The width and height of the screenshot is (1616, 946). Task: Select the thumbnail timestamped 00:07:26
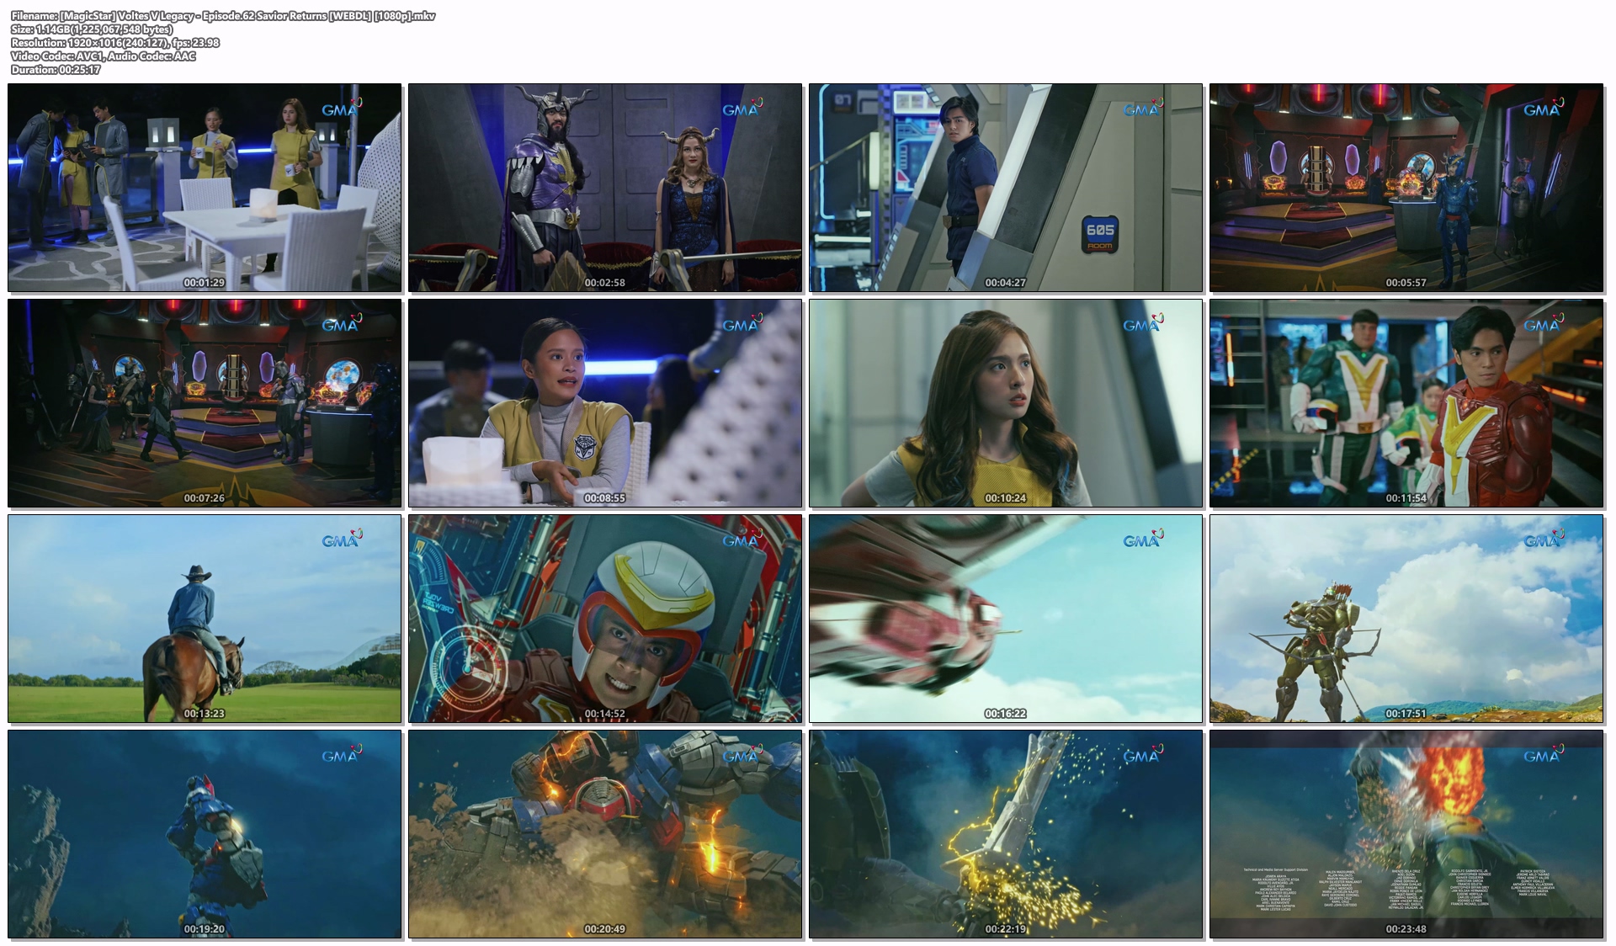pyautogui.click(x=205, y=403)
